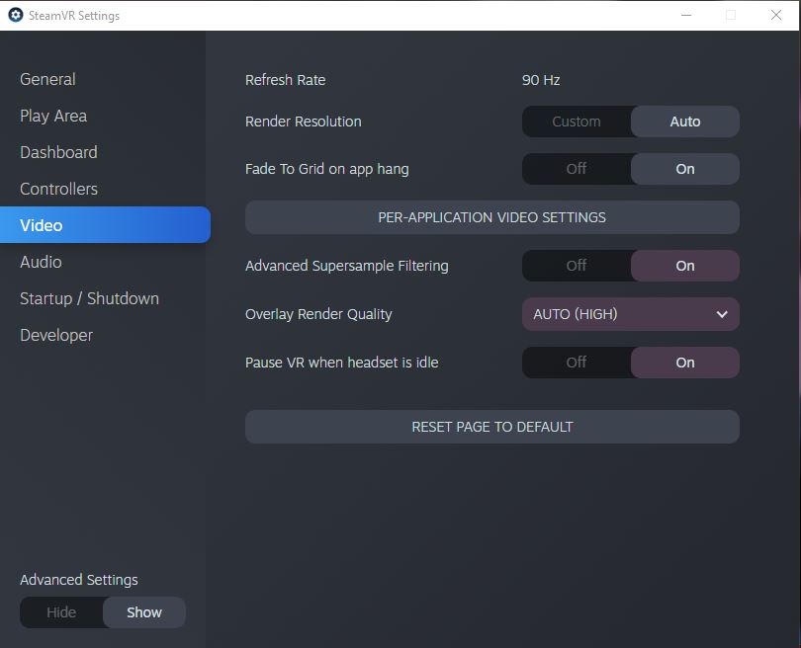Hide the Advanced Settings
Image resolution: width=801 pixels, height=648 pixels.
click(62, 612)
